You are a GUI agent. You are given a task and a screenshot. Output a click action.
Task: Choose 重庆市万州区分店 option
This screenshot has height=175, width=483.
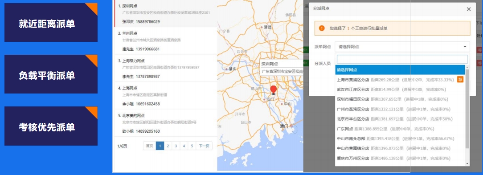tap(400, 159)
